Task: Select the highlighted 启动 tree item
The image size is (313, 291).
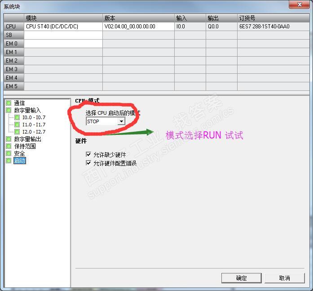Action: tap(20, 161)
